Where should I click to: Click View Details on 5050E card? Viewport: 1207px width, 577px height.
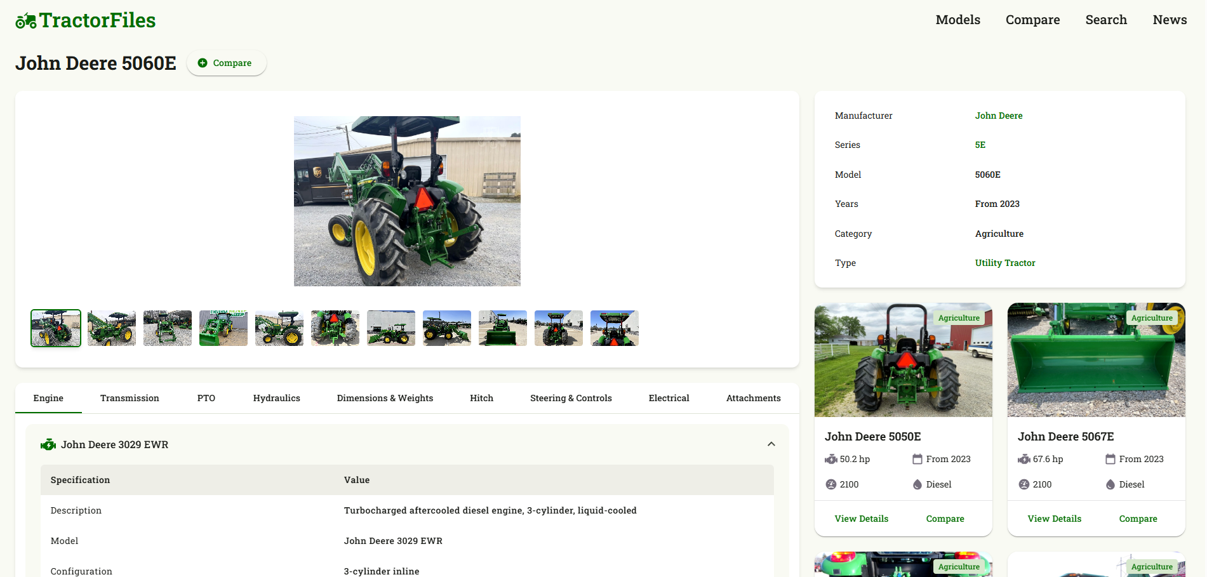(861, 519)
